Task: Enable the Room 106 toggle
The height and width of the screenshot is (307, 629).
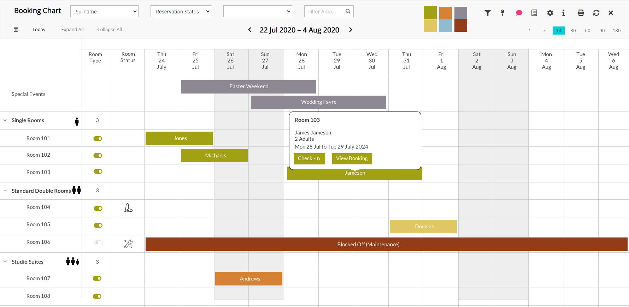Action: (x=98, y=243)
